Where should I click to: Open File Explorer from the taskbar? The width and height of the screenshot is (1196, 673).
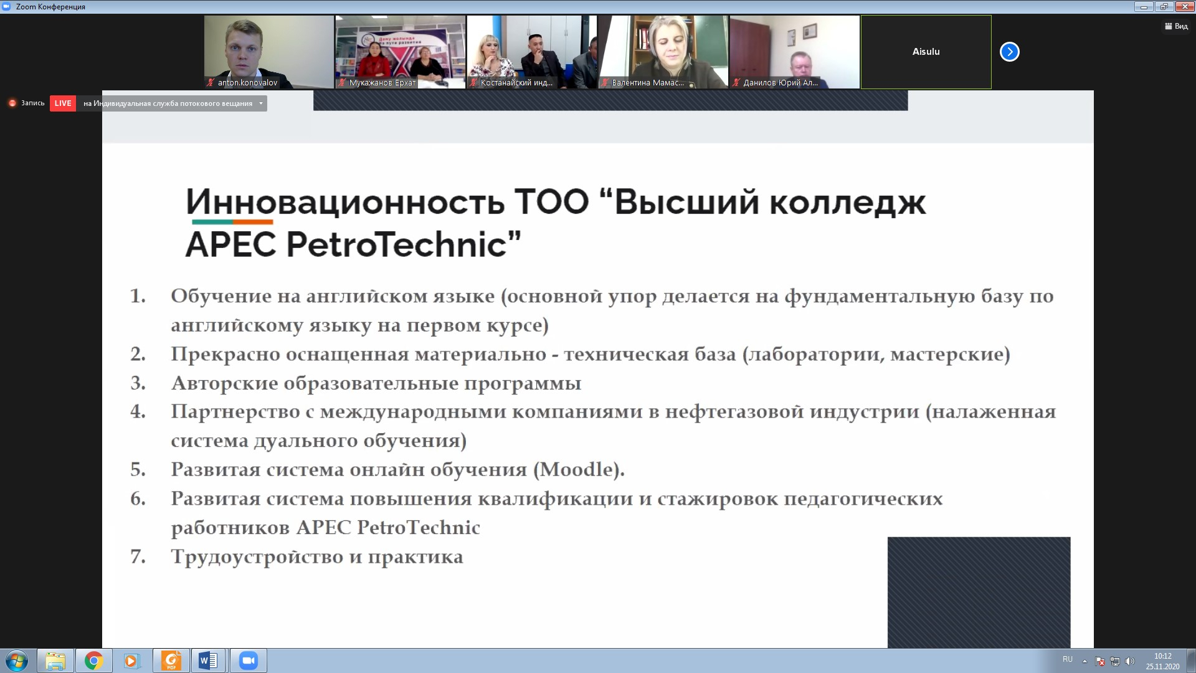tap(55, 661)
